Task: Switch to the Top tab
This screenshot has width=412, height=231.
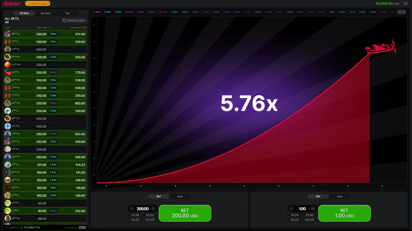Action: [x=67, y=13]
